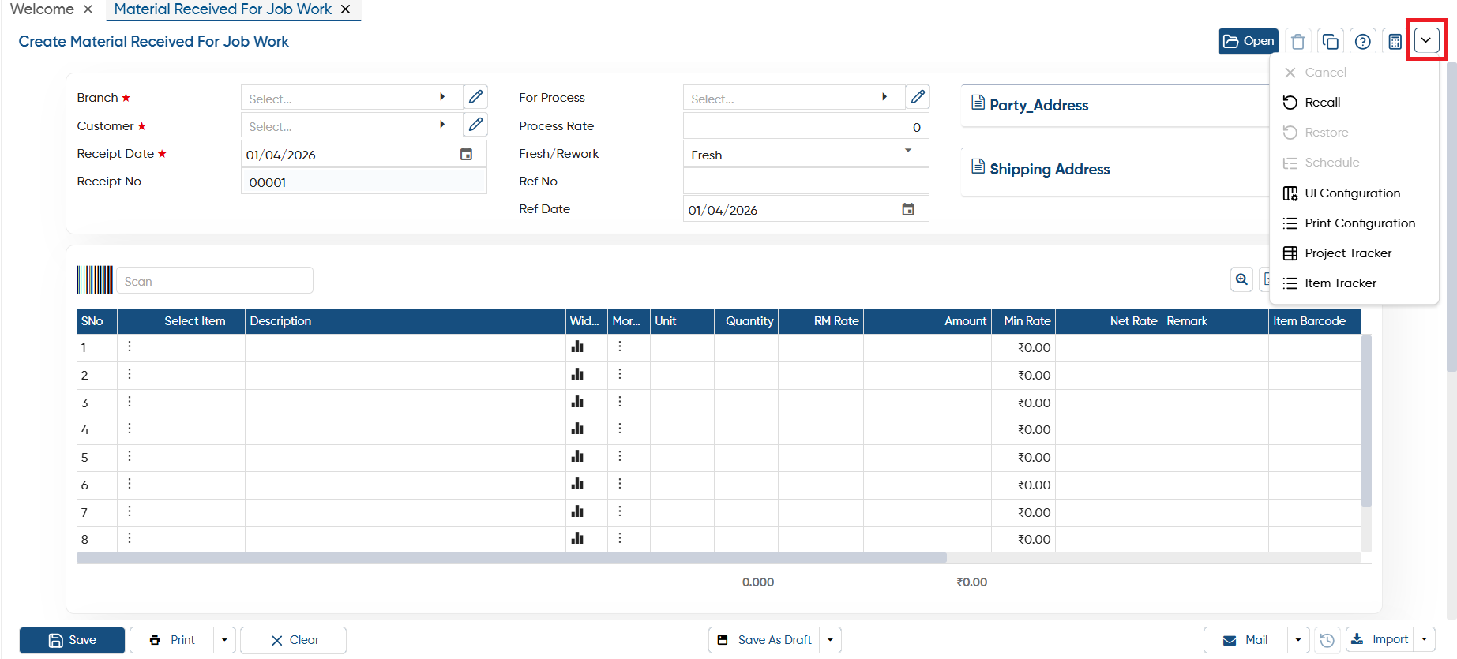Click the magnifier zoom icon above grid
This screenshot has width=1457, height=659.
pyautogui.click(x=1241, y=279)
